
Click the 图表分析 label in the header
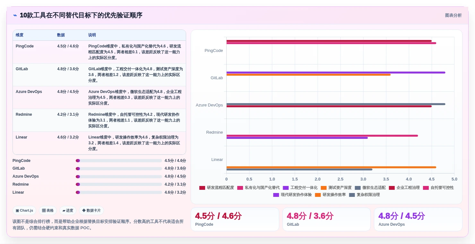[453, 15]
